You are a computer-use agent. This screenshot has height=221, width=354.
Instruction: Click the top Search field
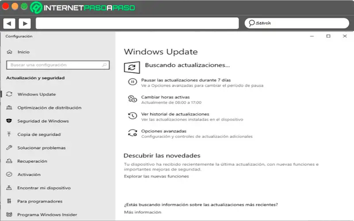click(x=296, y=23)
